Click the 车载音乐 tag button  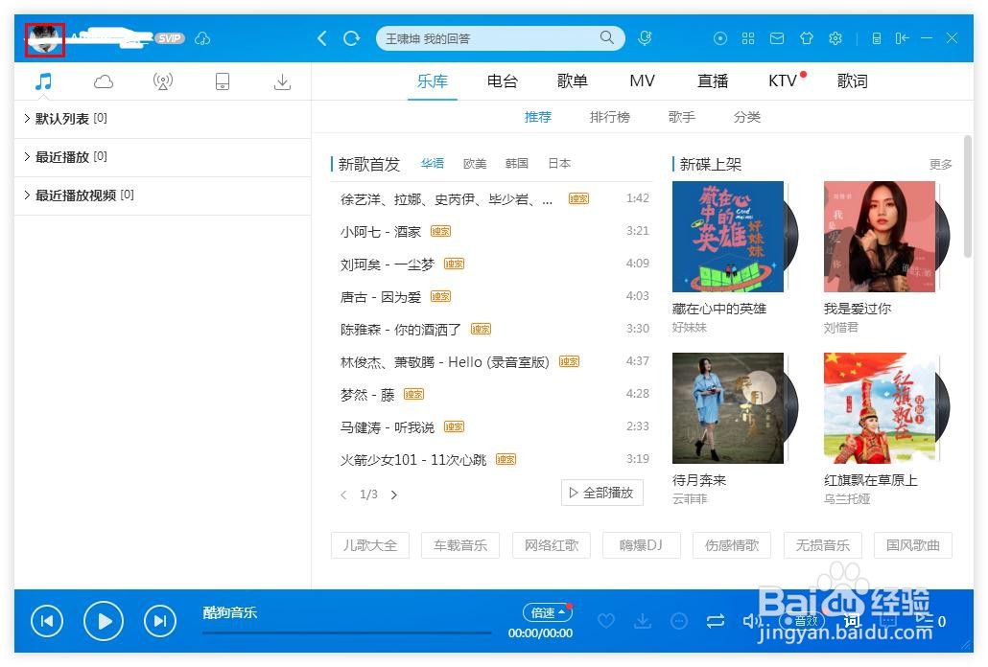pyautogui.click(x=460, y=545)
